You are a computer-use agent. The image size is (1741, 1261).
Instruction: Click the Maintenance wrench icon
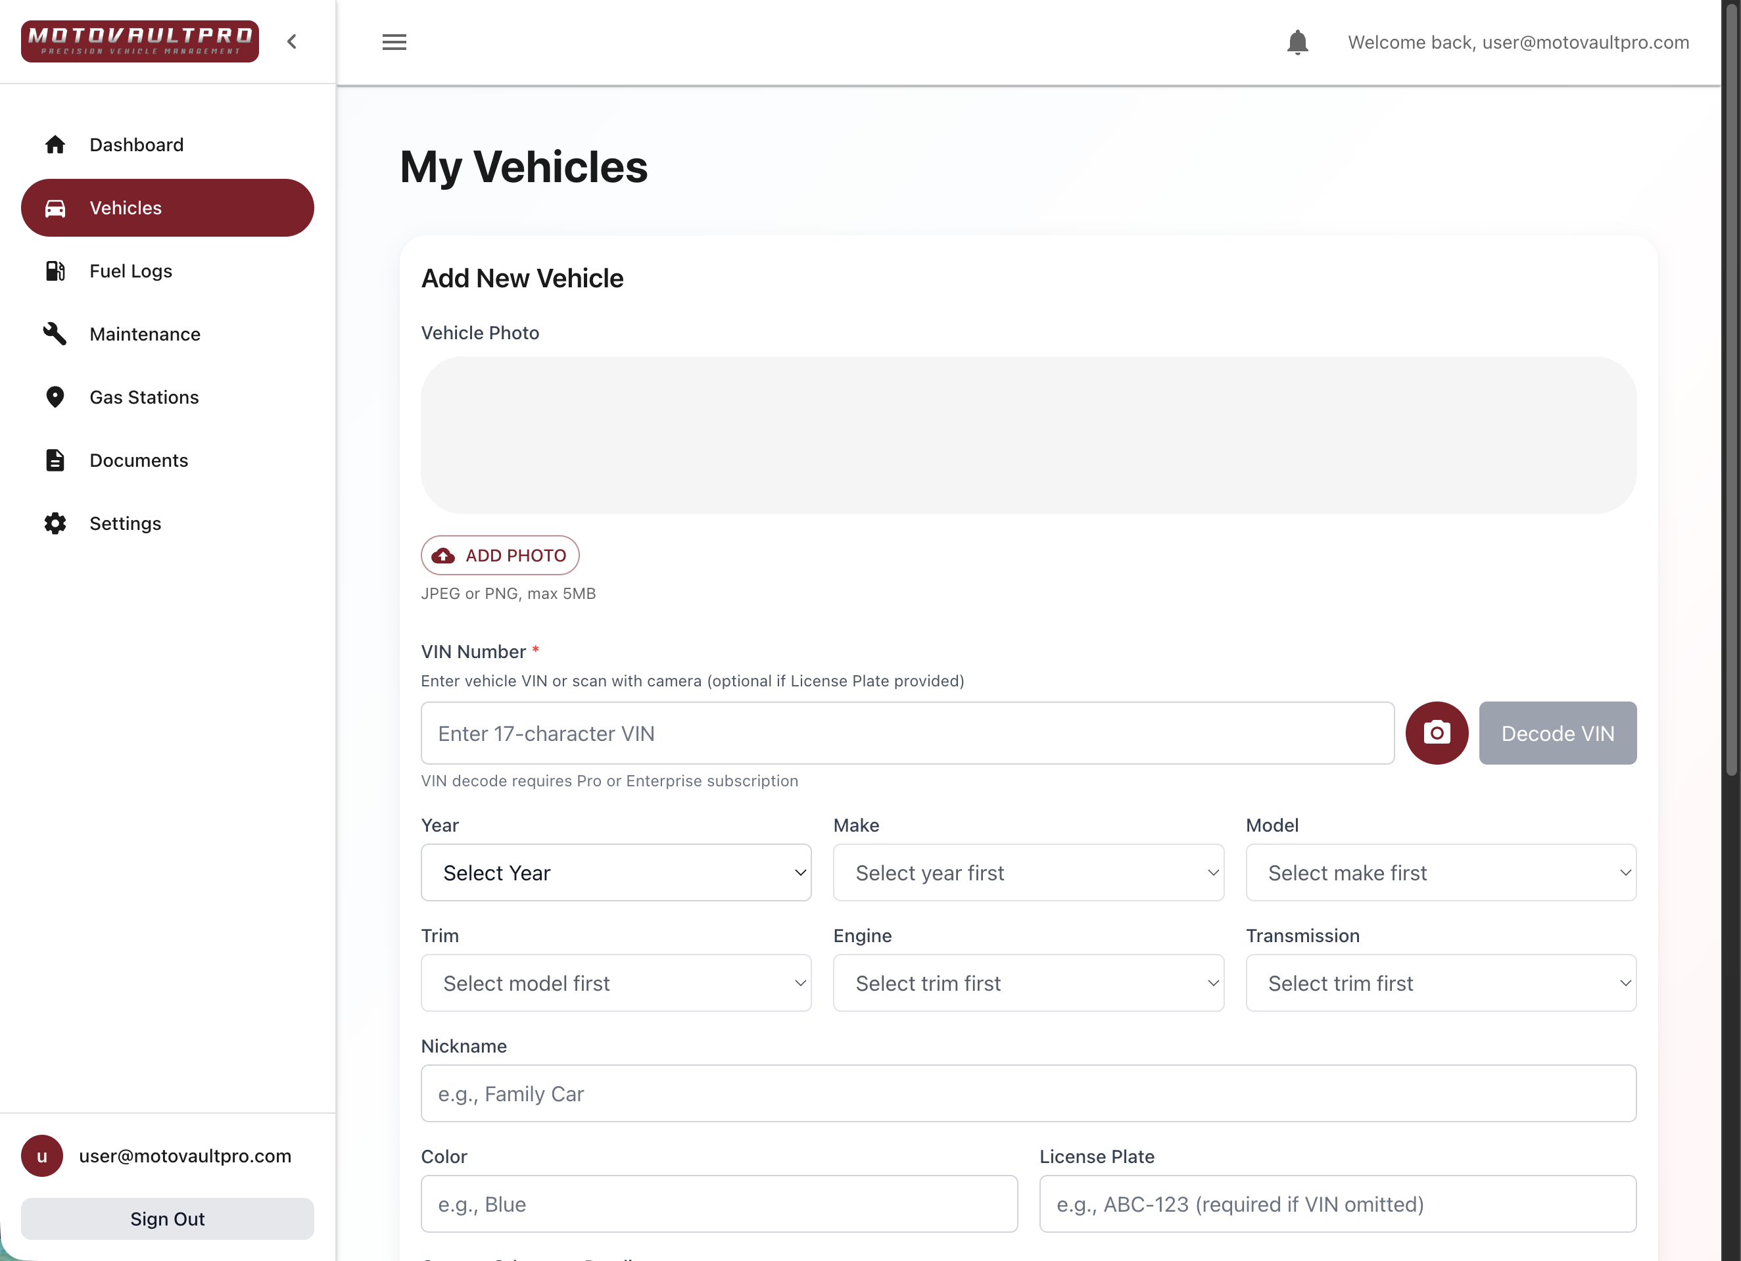click(55, 334)
